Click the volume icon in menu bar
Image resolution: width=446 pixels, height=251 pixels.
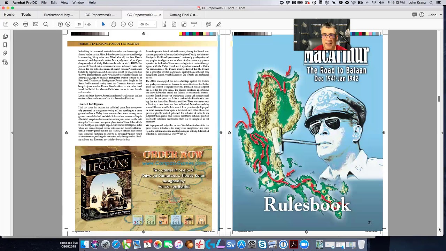381,2
